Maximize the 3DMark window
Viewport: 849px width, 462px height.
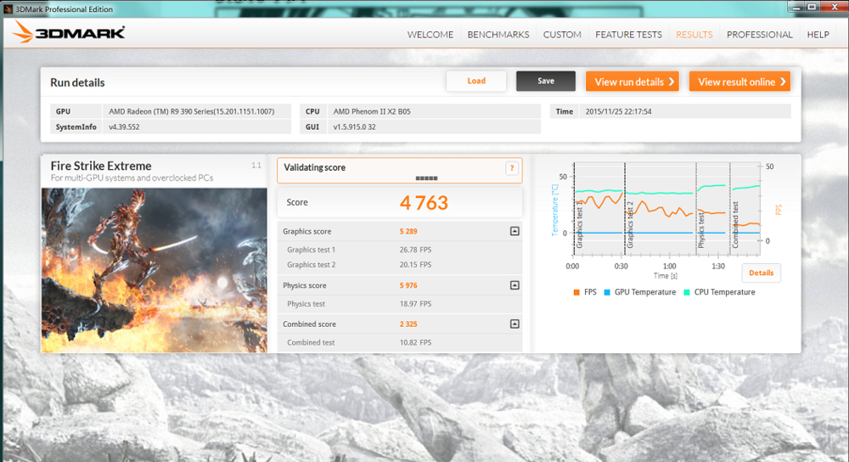(x=812, y=7)
